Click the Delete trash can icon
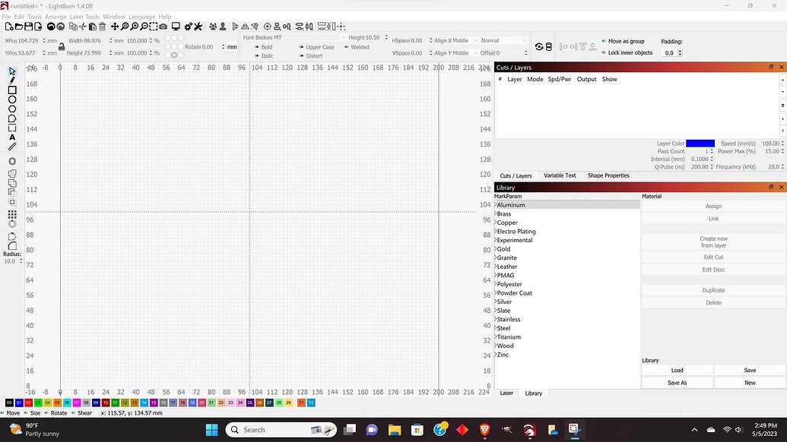Image resolution: width=787 pixels, height=442 pixels. [x=103, y=27]
